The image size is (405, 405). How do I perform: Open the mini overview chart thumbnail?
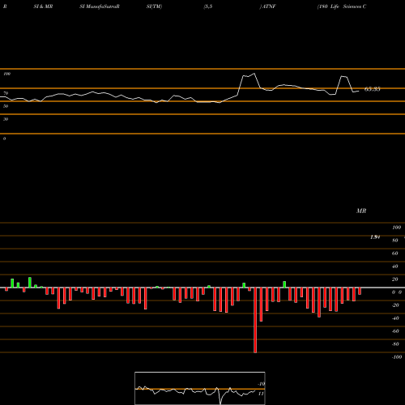pos(200,388)
